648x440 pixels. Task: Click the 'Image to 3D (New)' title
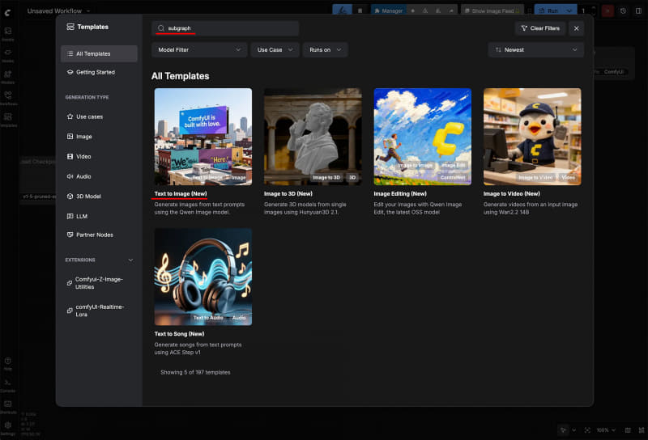point(288,193)
